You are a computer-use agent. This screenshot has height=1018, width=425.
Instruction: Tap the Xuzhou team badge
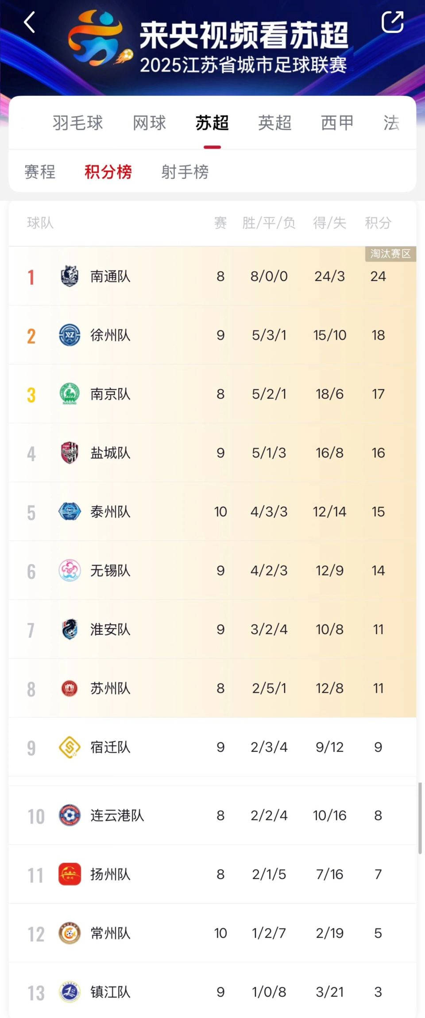point(70,335)
